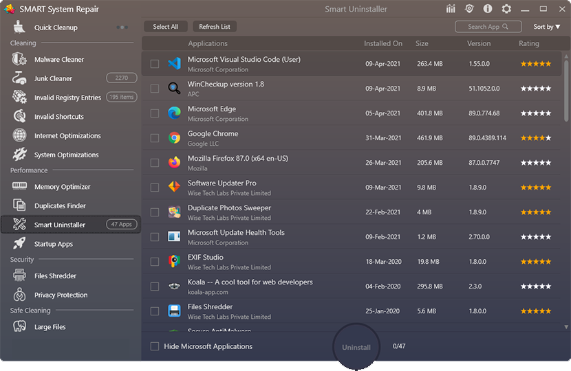The image size is (571, 371).
Task: Click the Select All button
Action: coord(166,27)
